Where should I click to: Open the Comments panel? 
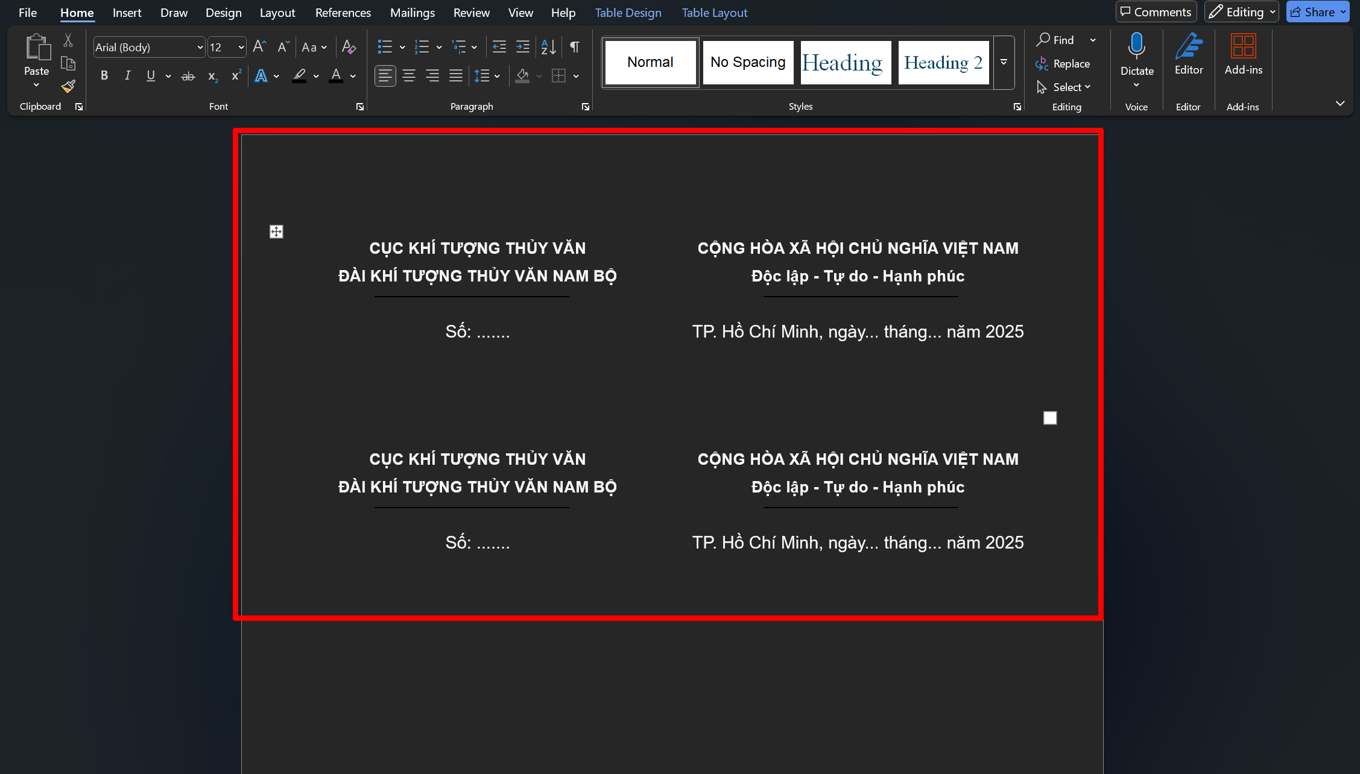click(1155, 11)
